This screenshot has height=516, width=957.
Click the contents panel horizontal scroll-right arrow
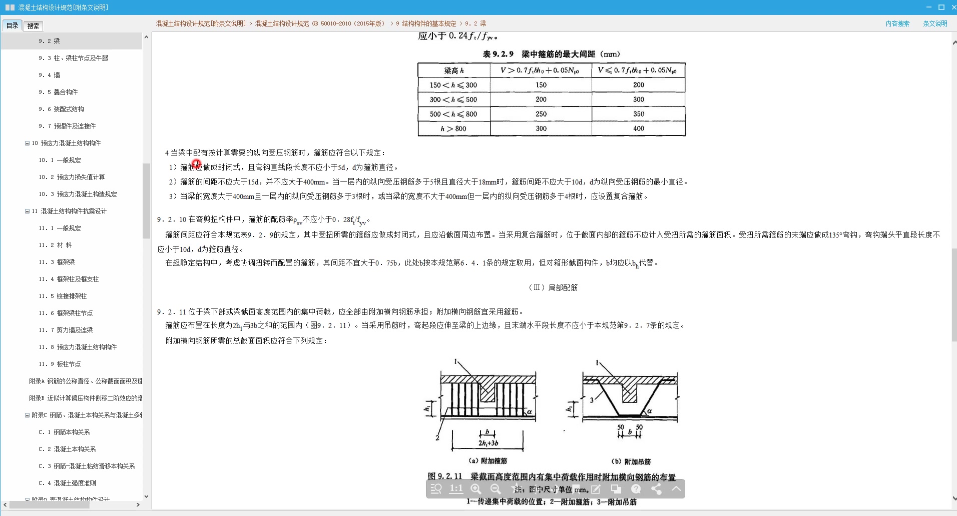pos(138,505)
